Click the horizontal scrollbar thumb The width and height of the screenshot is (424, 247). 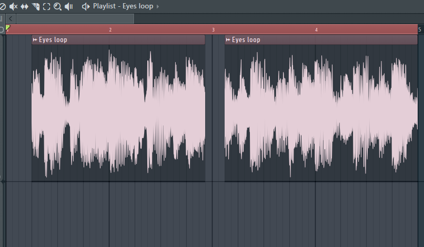point(75,18)
